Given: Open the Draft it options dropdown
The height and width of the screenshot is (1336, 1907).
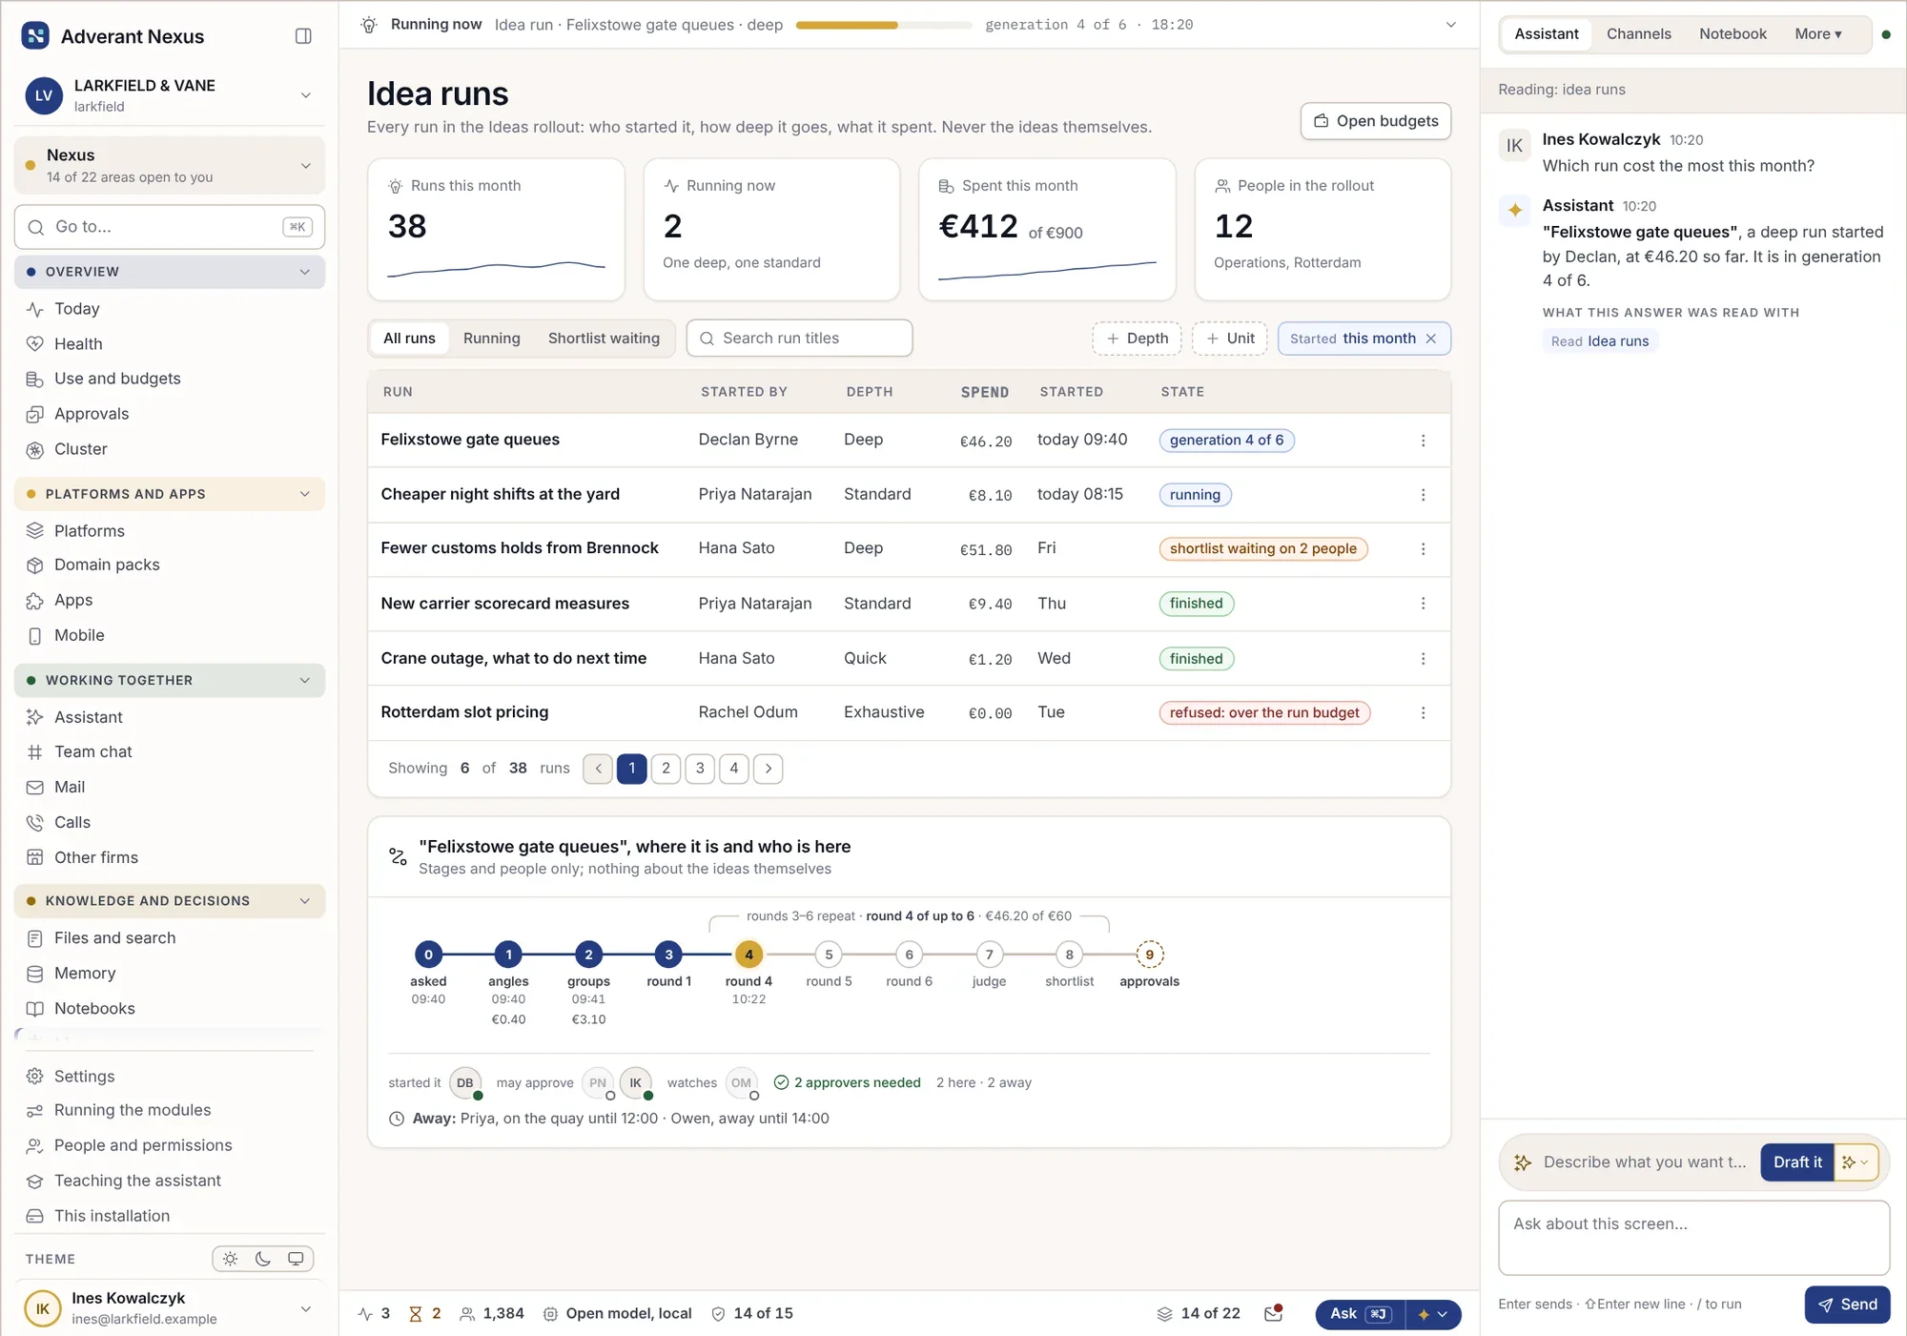Looking at the screenshot, I should pyautogui.click(x=1856, y=1162).
